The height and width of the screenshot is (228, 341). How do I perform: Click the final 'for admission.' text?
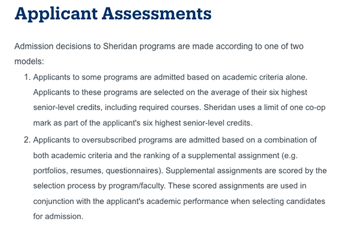(58, 217)
